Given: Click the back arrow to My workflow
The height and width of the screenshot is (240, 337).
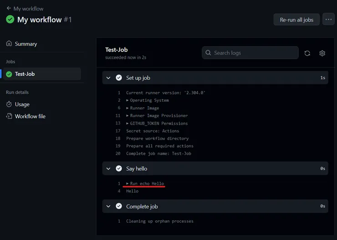Looking at the screenshot, I should pos(9,9).
